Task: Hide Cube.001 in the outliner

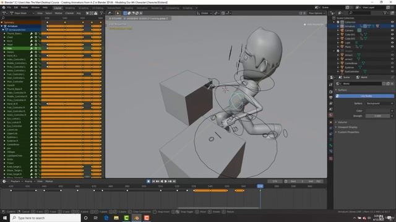Action: (x=392, y=35)
